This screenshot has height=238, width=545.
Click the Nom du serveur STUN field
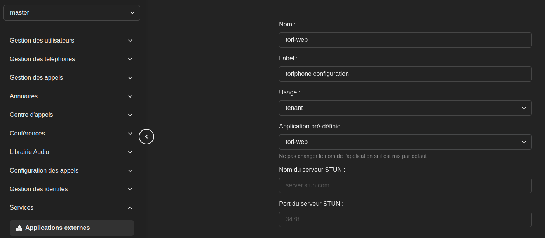pyautogui.click(x=405, y=185)
